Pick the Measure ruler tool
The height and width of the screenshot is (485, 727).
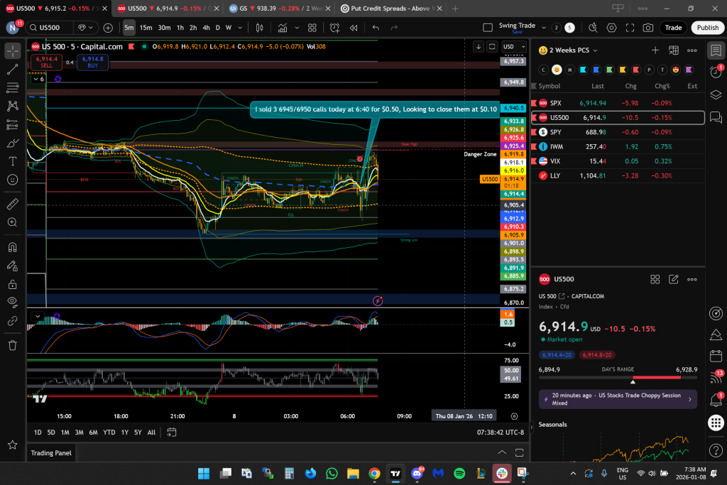12,205
